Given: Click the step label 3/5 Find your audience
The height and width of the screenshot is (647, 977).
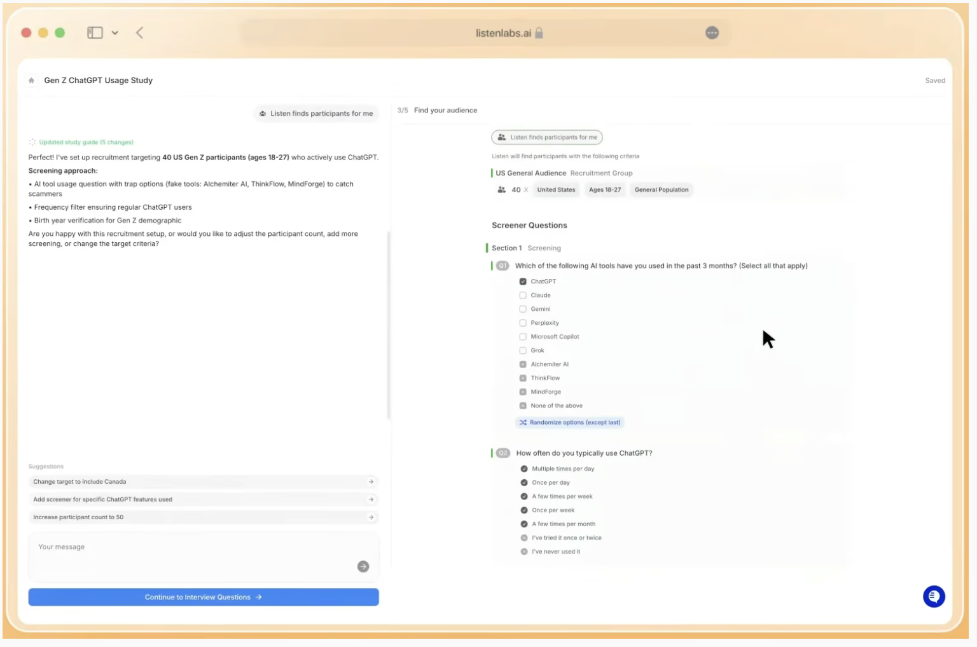Looking at the screenshot, I should point(437,111).
